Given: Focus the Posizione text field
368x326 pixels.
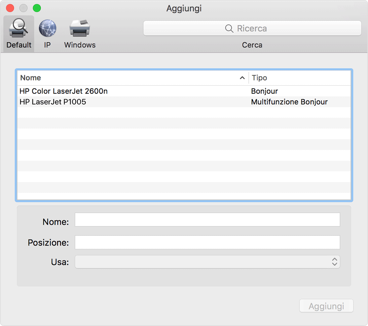Looking at the screenshot, I should coord(207,242).
